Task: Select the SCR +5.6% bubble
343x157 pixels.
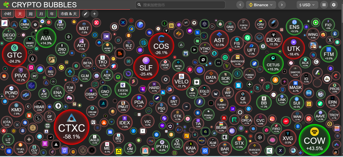Action: tap(225, 78)
